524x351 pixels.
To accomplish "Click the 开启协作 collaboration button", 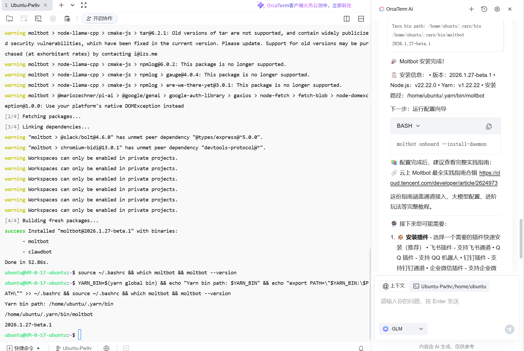I will click(100, 18).
